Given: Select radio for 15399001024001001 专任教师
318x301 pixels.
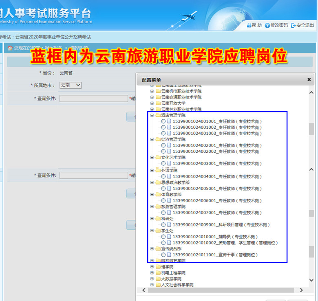Looking at the screenshot, I should (163, 121).
